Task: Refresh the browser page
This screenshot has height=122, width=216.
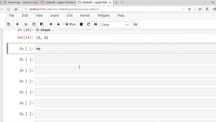Action: coord(9,9)
